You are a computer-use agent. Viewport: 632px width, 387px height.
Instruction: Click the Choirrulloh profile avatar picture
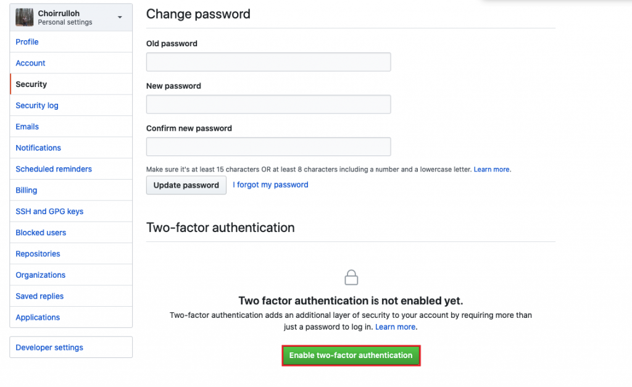24,17
